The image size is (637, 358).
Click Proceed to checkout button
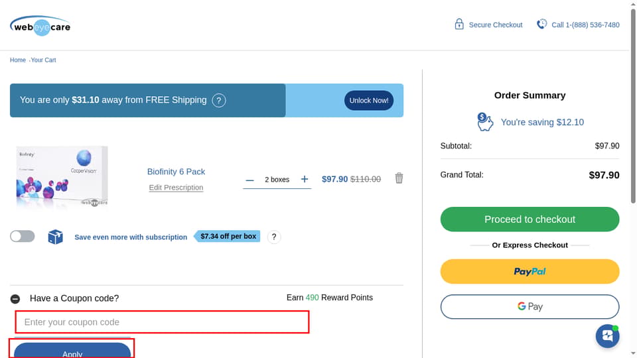pos(530,219)
